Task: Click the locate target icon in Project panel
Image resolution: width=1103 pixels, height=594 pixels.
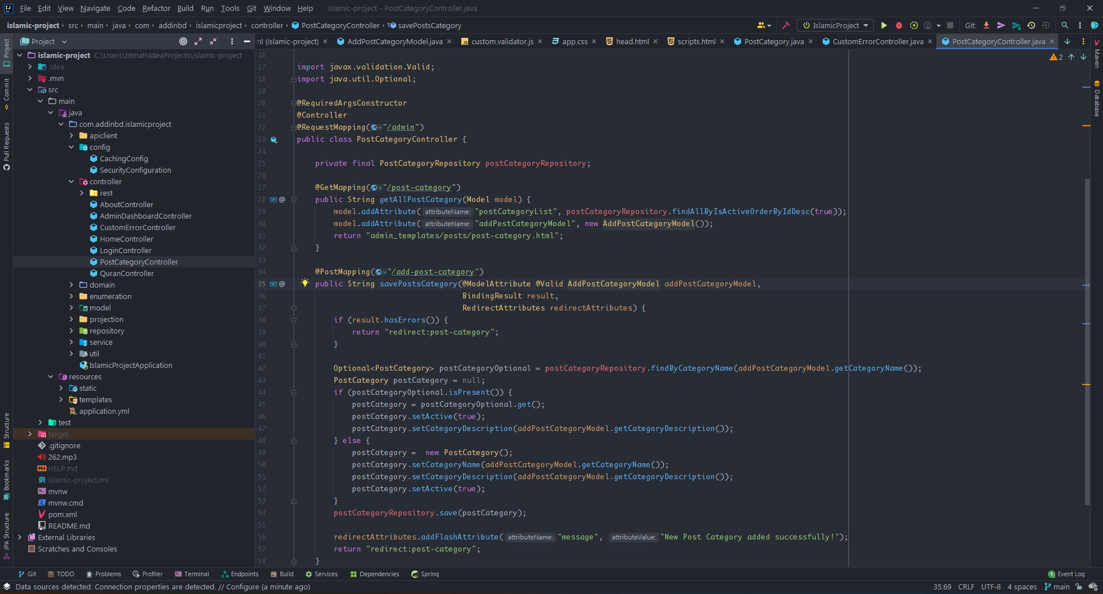Action: coord(183,41)
